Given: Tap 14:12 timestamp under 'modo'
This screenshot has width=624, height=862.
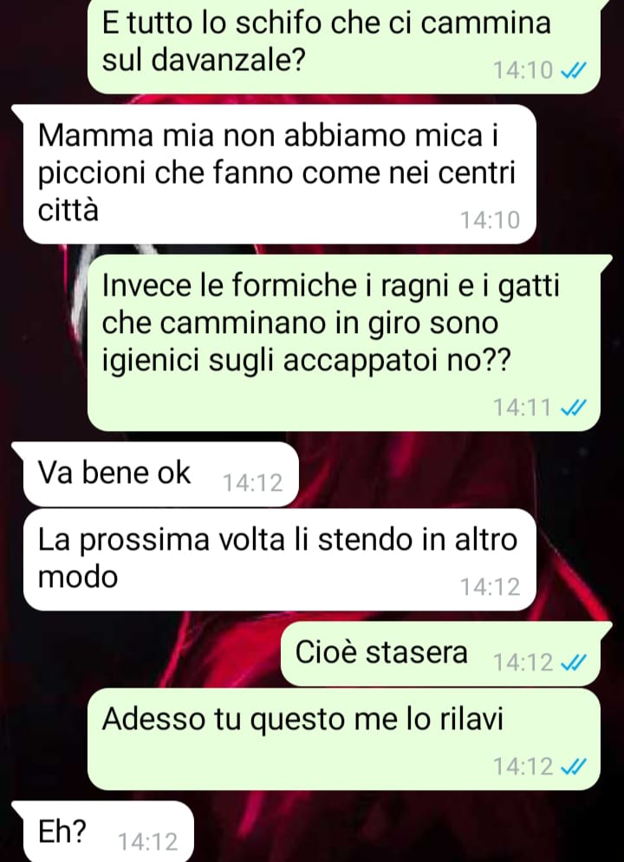Looking at the screenshot, I should point(490,587).
